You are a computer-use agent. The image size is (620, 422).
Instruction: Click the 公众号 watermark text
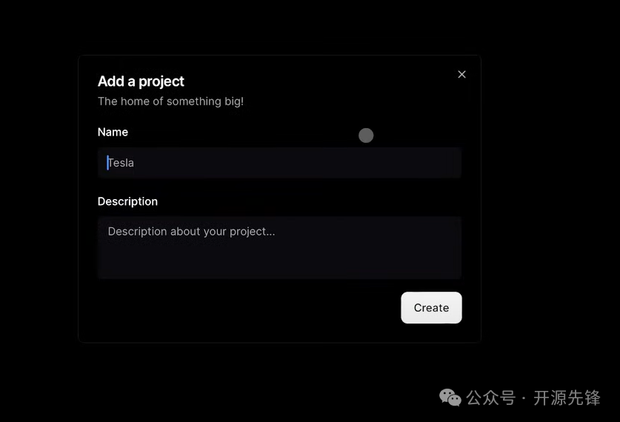tap(490, 398)
